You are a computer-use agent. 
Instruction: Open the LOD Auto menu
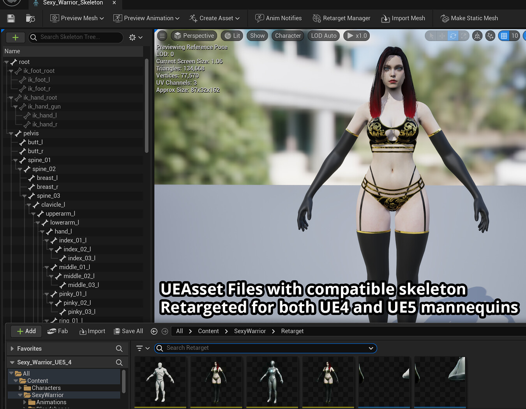tap(323, 36)
